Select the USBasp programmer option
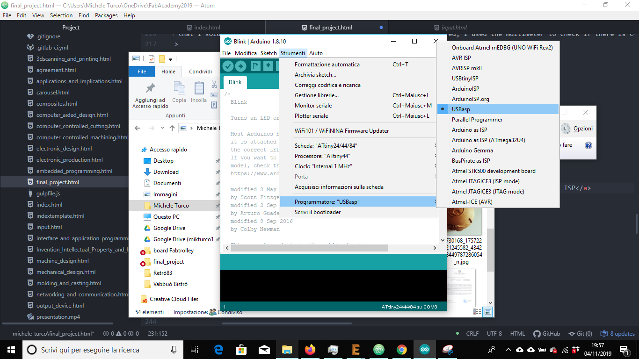This screenshot has height=359, width=639. (x=498, y=109)
